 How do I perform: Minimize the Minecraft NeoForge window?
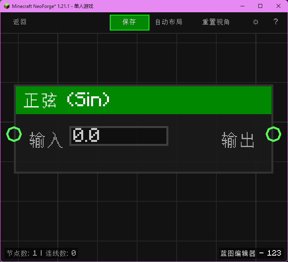click(x=242, y=6)
